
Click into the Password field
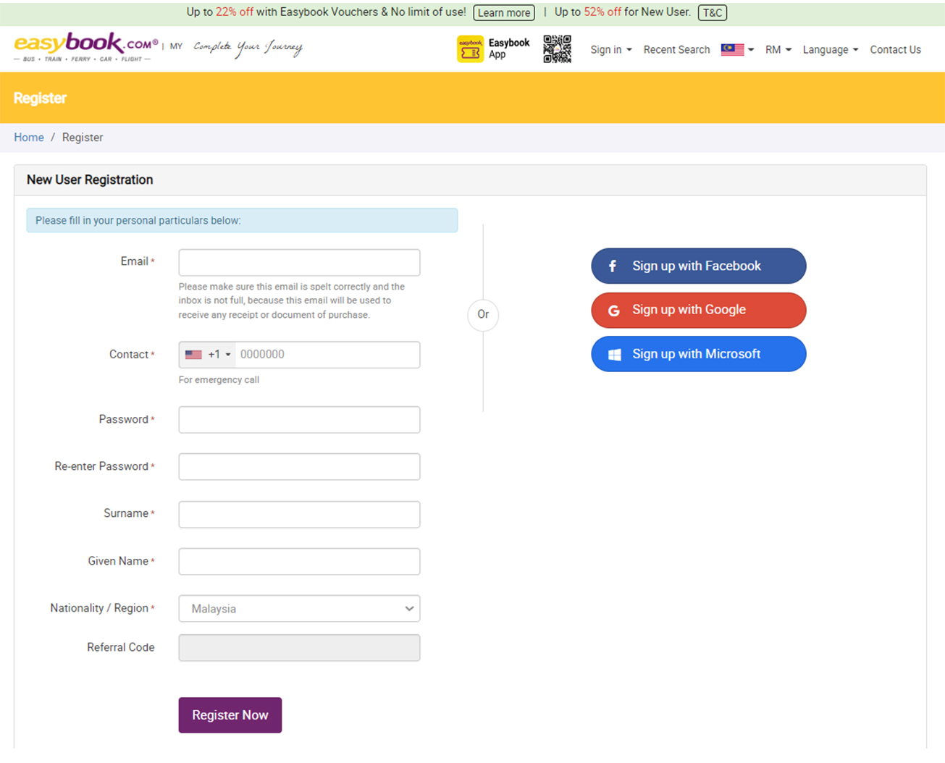(x=299, y=420)
